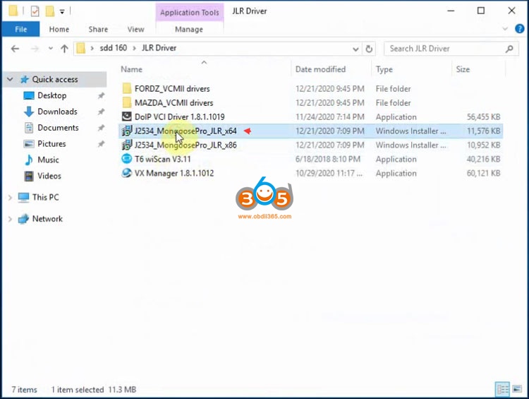Select This PC in the navigation pane
Screen dimensions: 529x399
[46, 197]
